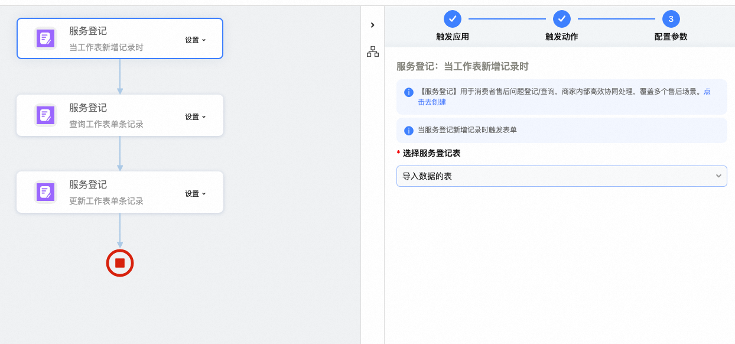
Task: Click the purple form icon on the 更新工作表单条记录 node
Action: point(45,192)
